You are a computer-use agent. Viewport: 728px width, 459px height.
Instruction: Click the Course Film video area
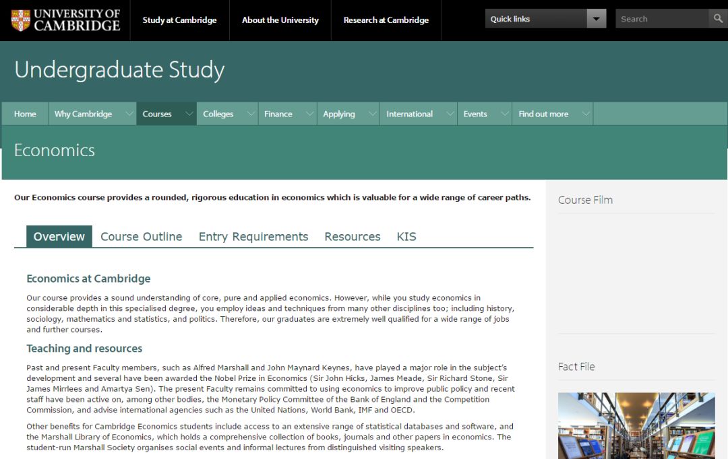coord(636,273)
